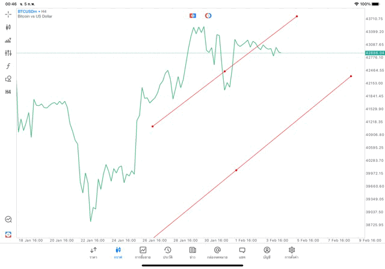Open the การตั้งค่า (Settings) tab

pyautogui.click(x=292, y=252)
